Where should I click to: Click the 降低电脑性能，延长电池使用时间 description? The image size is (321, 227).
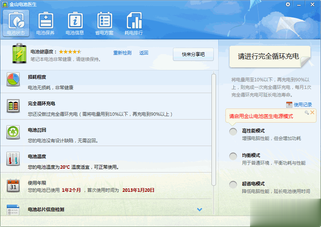click(276, 191)
